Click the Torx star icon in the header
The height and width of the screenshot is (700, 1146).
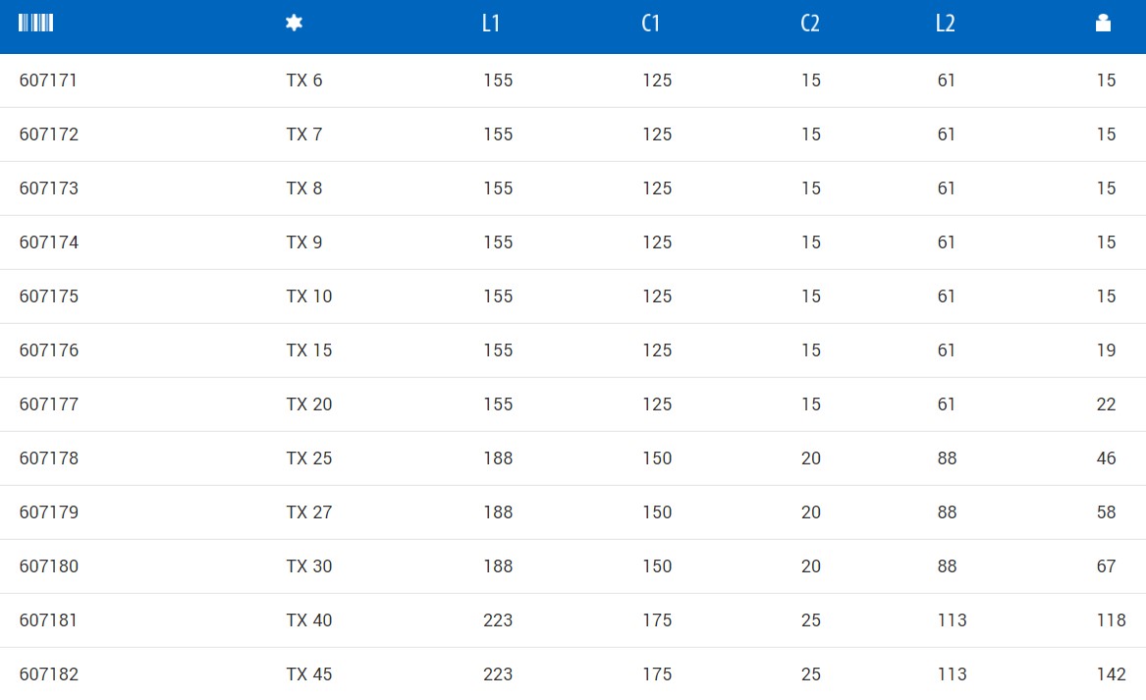(294, 23)
